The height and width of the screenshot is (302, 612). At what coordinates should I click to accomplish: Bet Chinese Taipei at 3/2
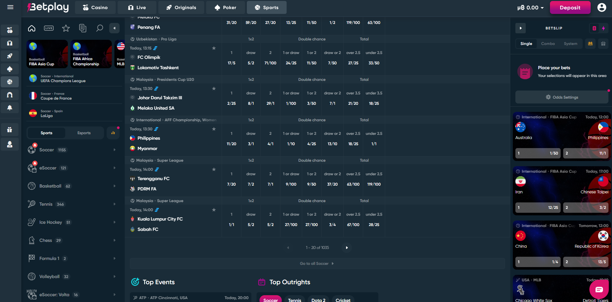(x=586, y=208)
